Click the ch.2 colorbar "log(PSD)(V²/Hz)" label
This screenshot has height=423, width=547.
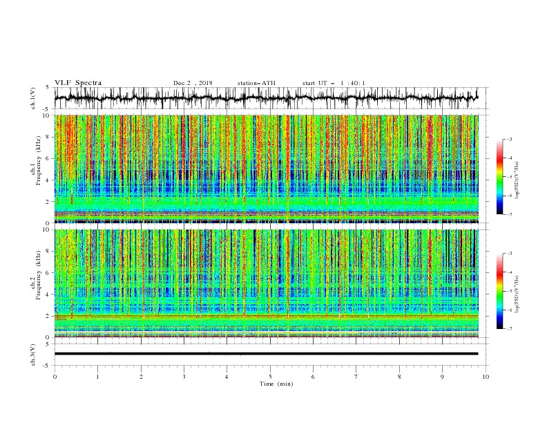(517, 294)
